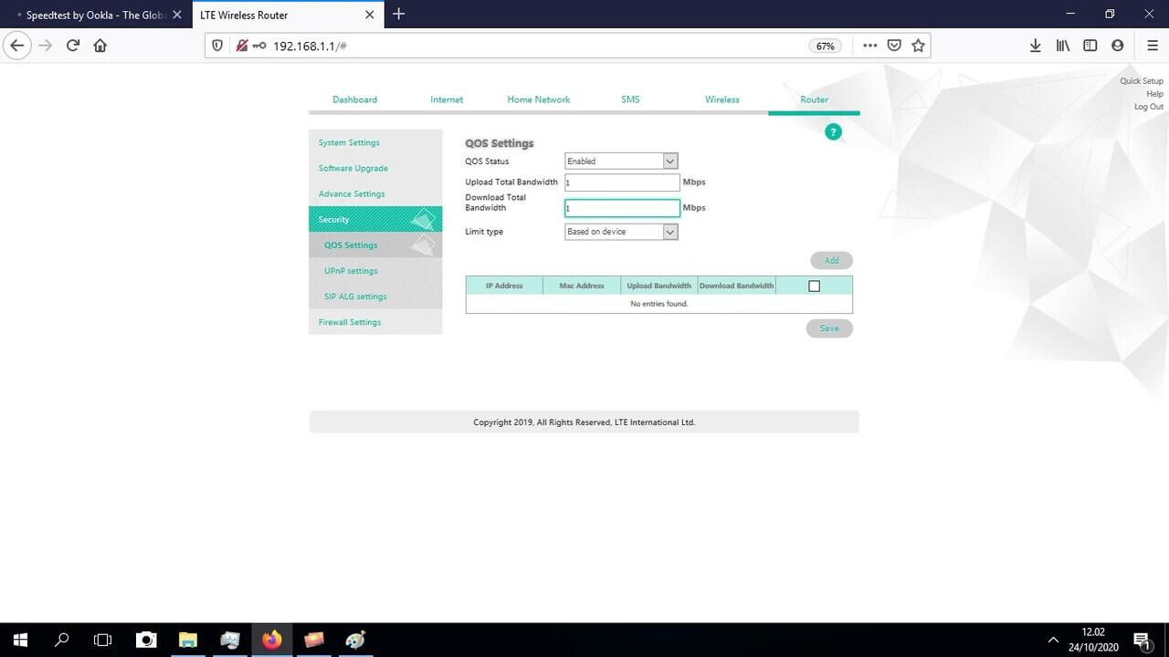Click the Upload Bandwidth column header
The width and height of the screenshot is (1169, 657).
point(659,286)
